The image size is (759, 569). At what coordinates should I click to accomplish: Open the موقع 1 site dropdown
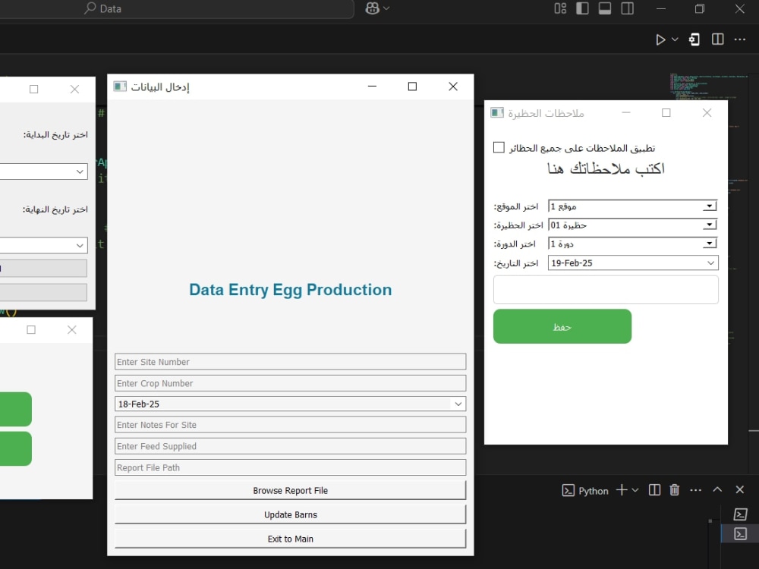[709, 206]
